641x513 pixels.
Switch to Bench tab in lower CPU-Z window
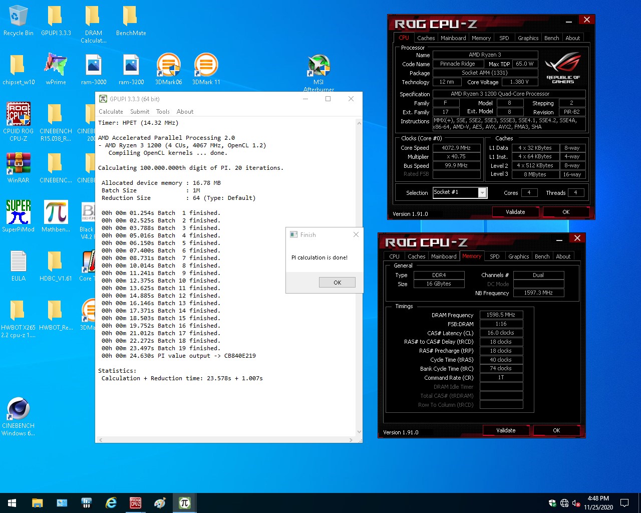(x=542, y=256)
